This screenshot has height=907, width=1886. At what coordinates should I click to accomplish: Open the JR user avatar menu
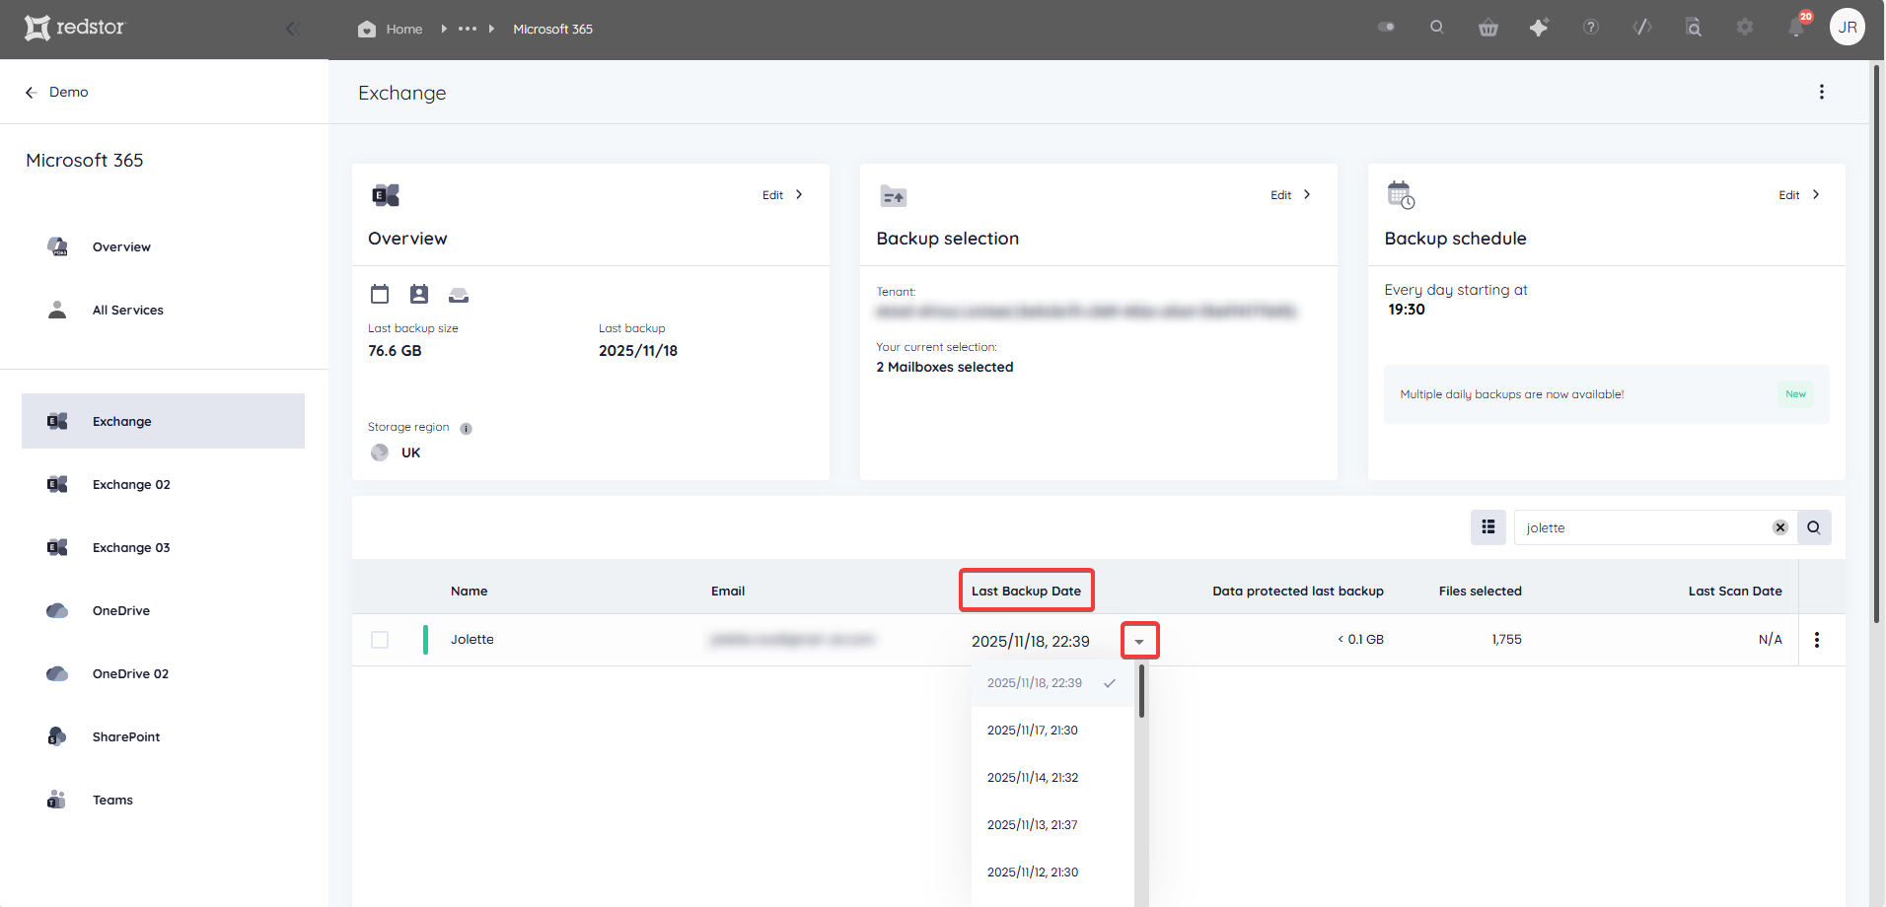tap(1848, 28)
